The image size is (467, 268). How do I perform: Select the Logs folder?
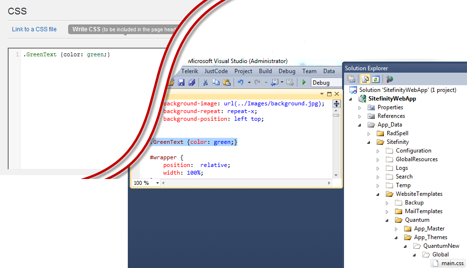tap(402, 168)
